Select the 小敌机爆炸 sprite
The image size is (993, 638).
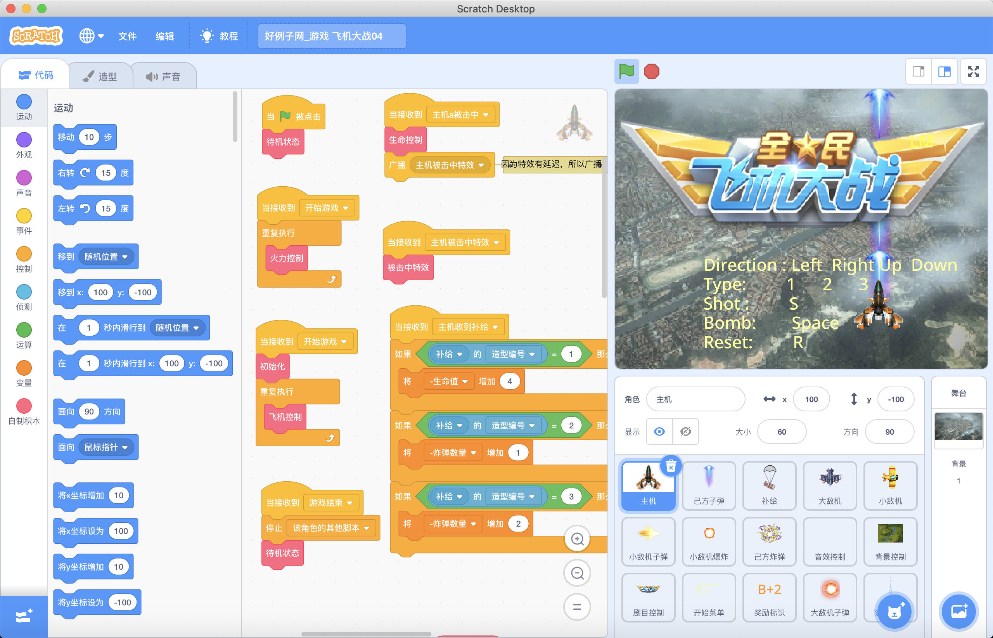[709, 541]
